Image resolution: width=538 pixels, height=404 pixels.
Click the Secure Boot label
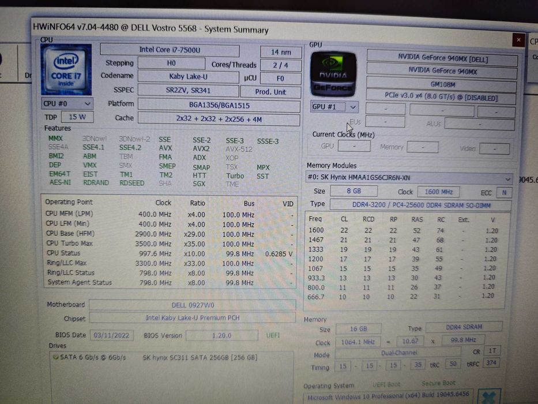pyautogui.click(x=438, y=383)
